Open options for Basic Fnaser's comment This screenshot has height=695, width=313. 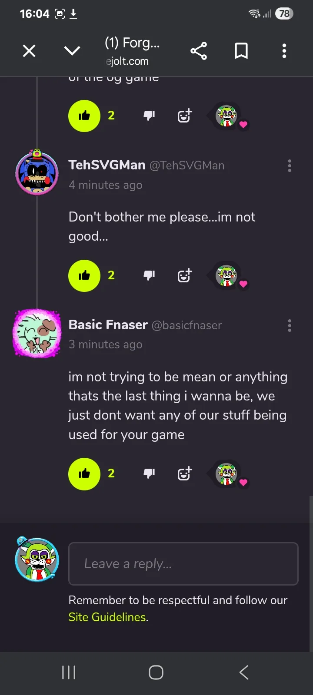[290, 325]
